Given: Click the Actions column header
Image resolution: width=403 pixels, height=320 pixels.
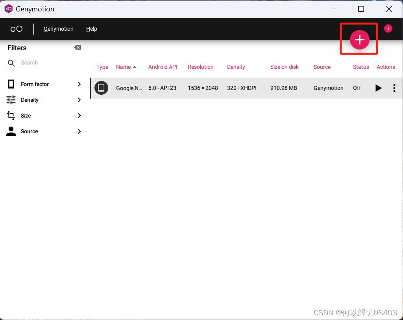Looking at the screenshot, I should point(386,67).
